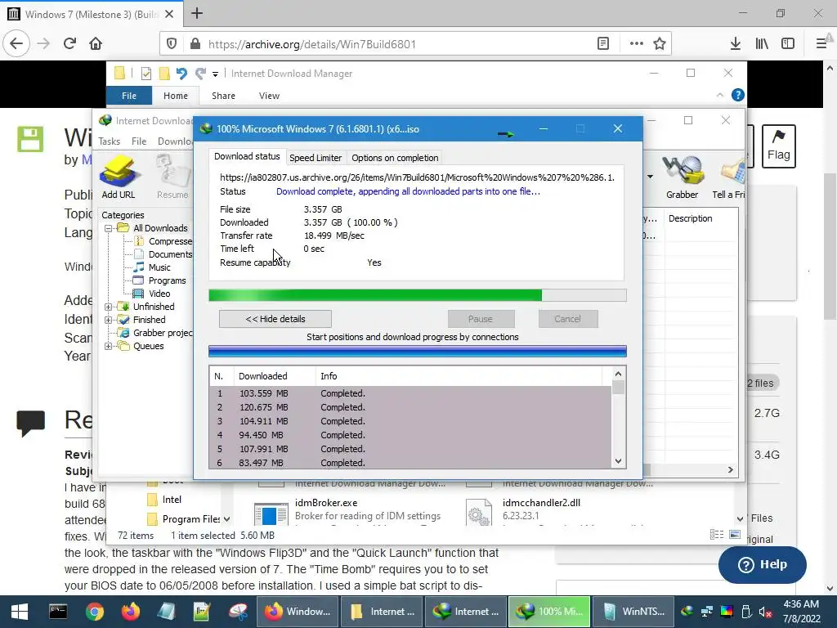Toggle the Firefox sidebar icon
The image size is (837, 628).
coord(788,44)
